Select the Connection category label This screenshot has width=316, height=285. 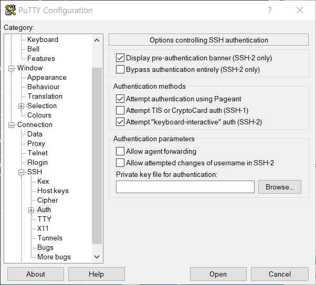click(x=35, y=124)
